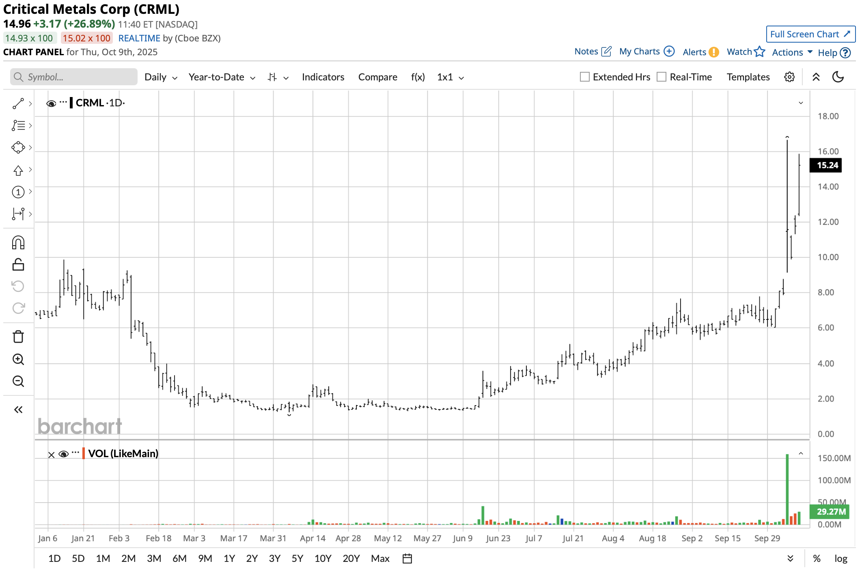This screenshot has width=862, height=570.
Task: Click the unlock drawings padlock icon
Action: [x=18, y=265]
